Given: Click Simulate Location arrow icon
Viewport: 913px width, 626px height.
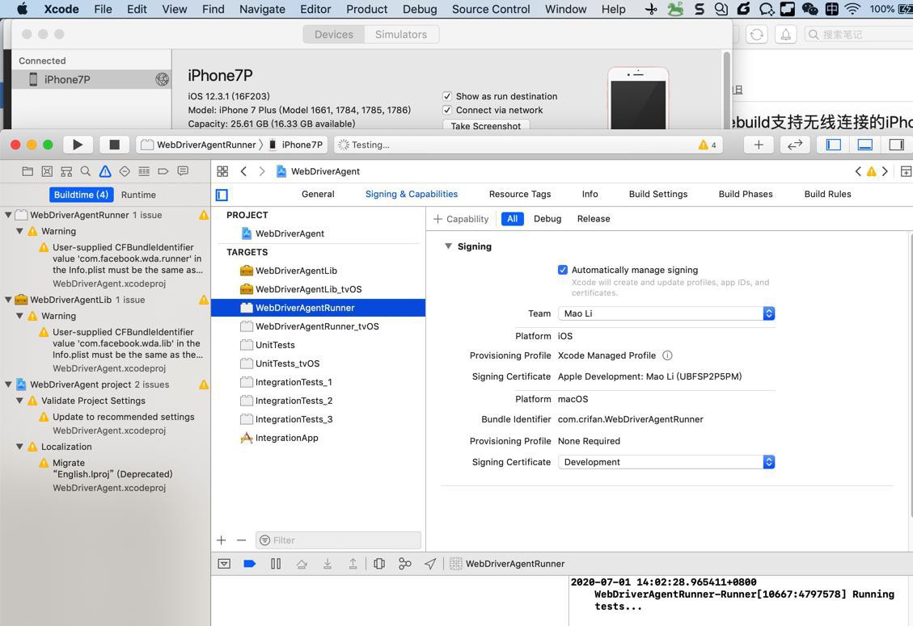Looking at the screenshot, I should (x=430, y=564).
